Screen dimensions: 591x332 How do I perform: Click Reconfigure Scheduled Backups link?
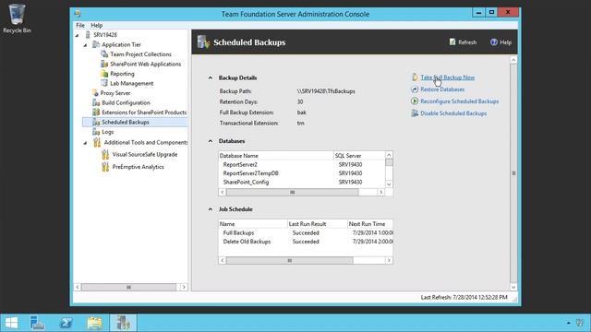(x=460, y=101)
